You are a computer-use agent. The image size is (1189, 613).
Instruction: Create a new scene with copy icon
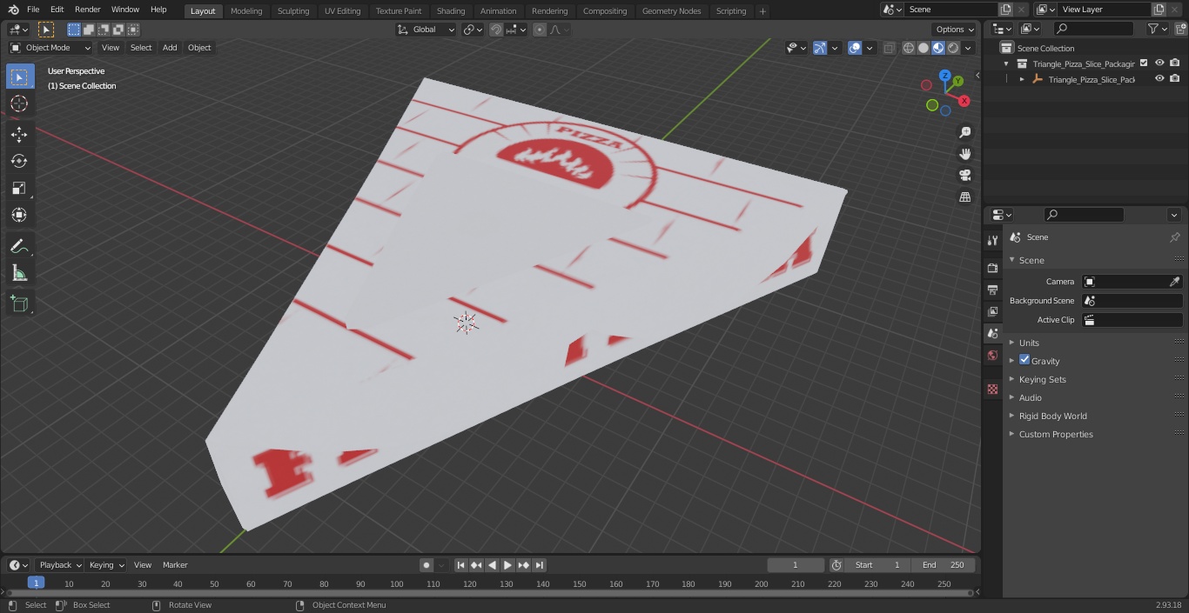click(x=1006, y=10)
